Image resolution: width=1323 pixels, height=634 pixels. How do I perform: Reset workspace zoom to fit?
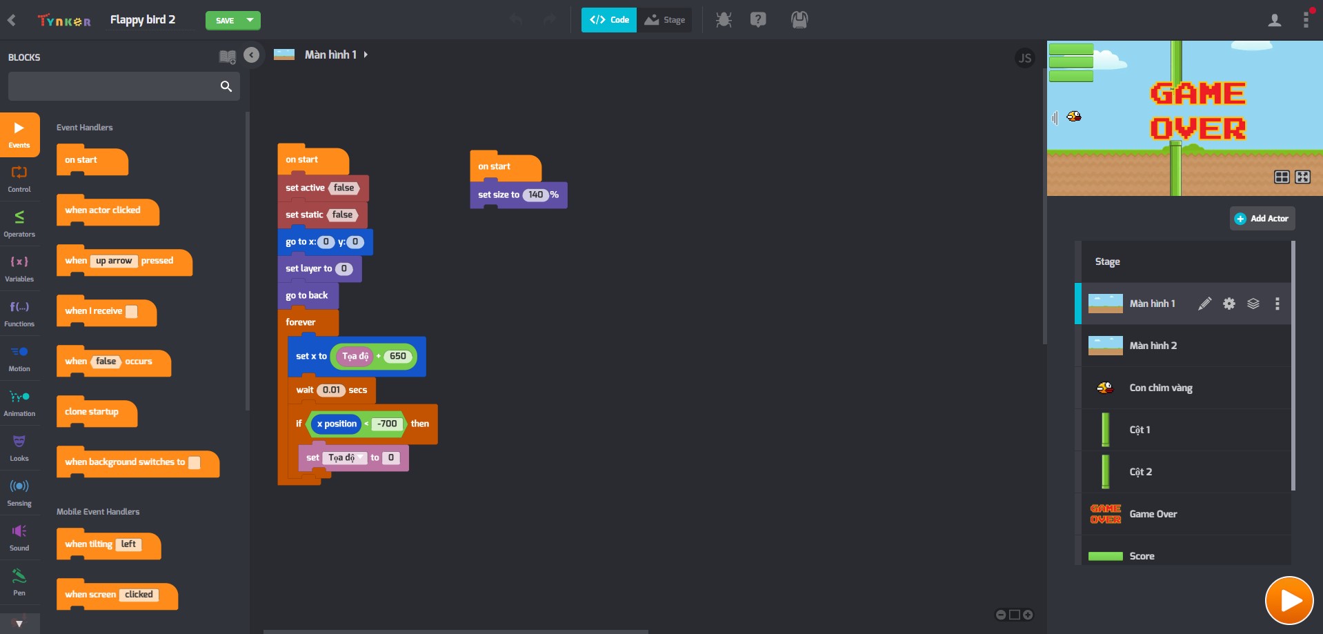(x=1015, y=615)
